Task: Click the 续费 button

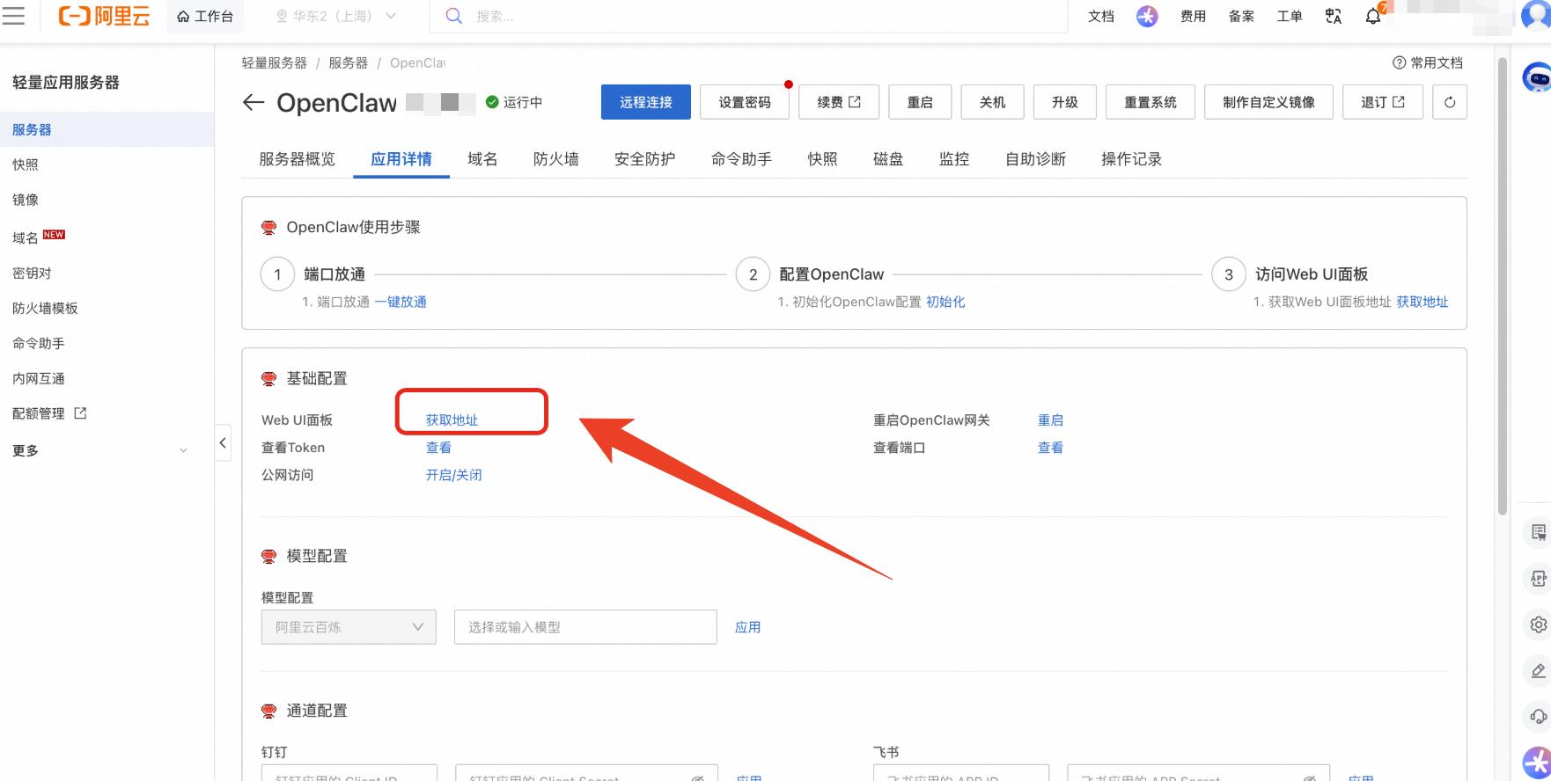Action: coord(839,102)
